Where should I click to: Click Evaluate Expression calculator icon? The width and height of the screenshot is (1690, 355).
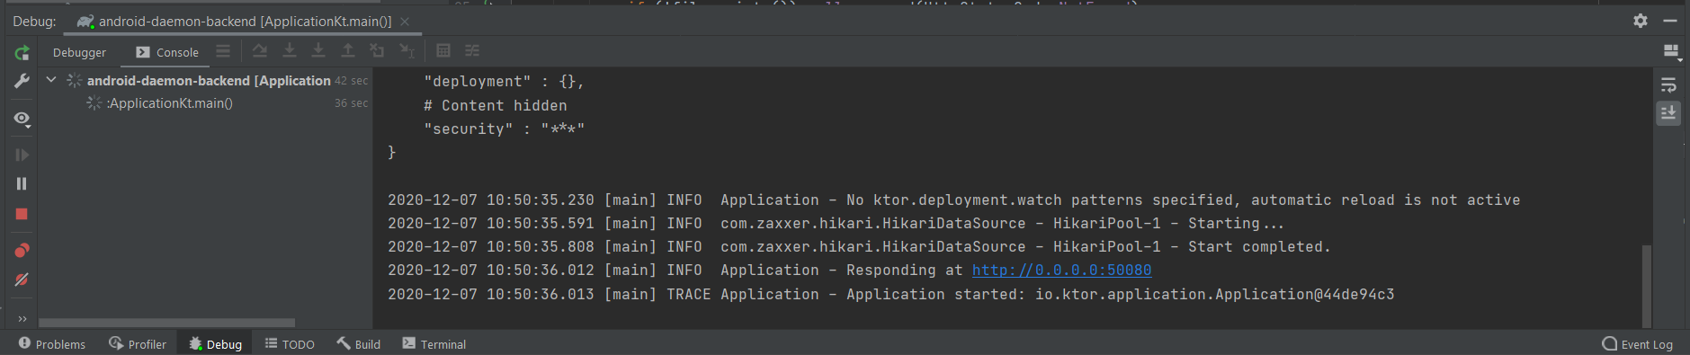443,51
